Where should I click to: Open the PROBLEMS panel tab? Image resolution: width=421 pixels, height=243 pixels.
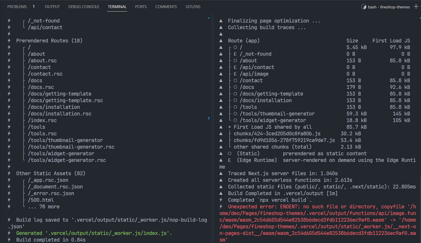(x=17, y=7)
